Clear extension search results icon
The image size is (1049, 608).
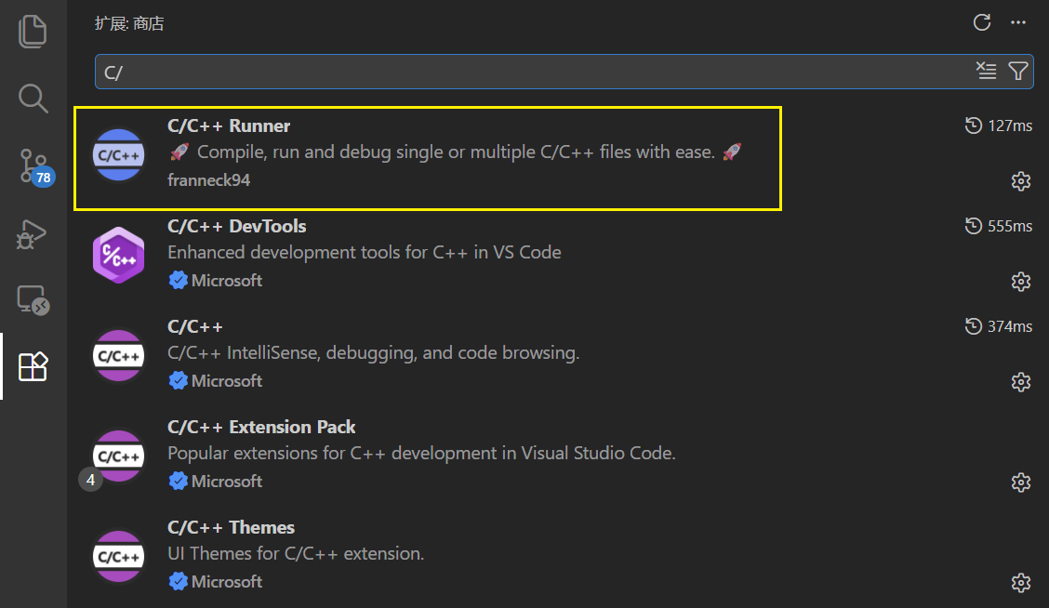tap(986, 71)
